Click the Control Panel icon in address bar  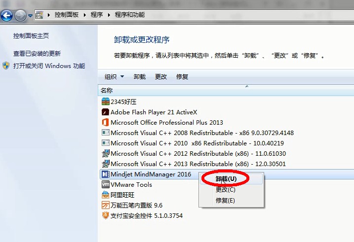coord(39,15)
